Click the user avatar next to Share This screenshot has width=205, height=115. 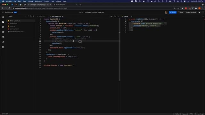click(166, 12)
